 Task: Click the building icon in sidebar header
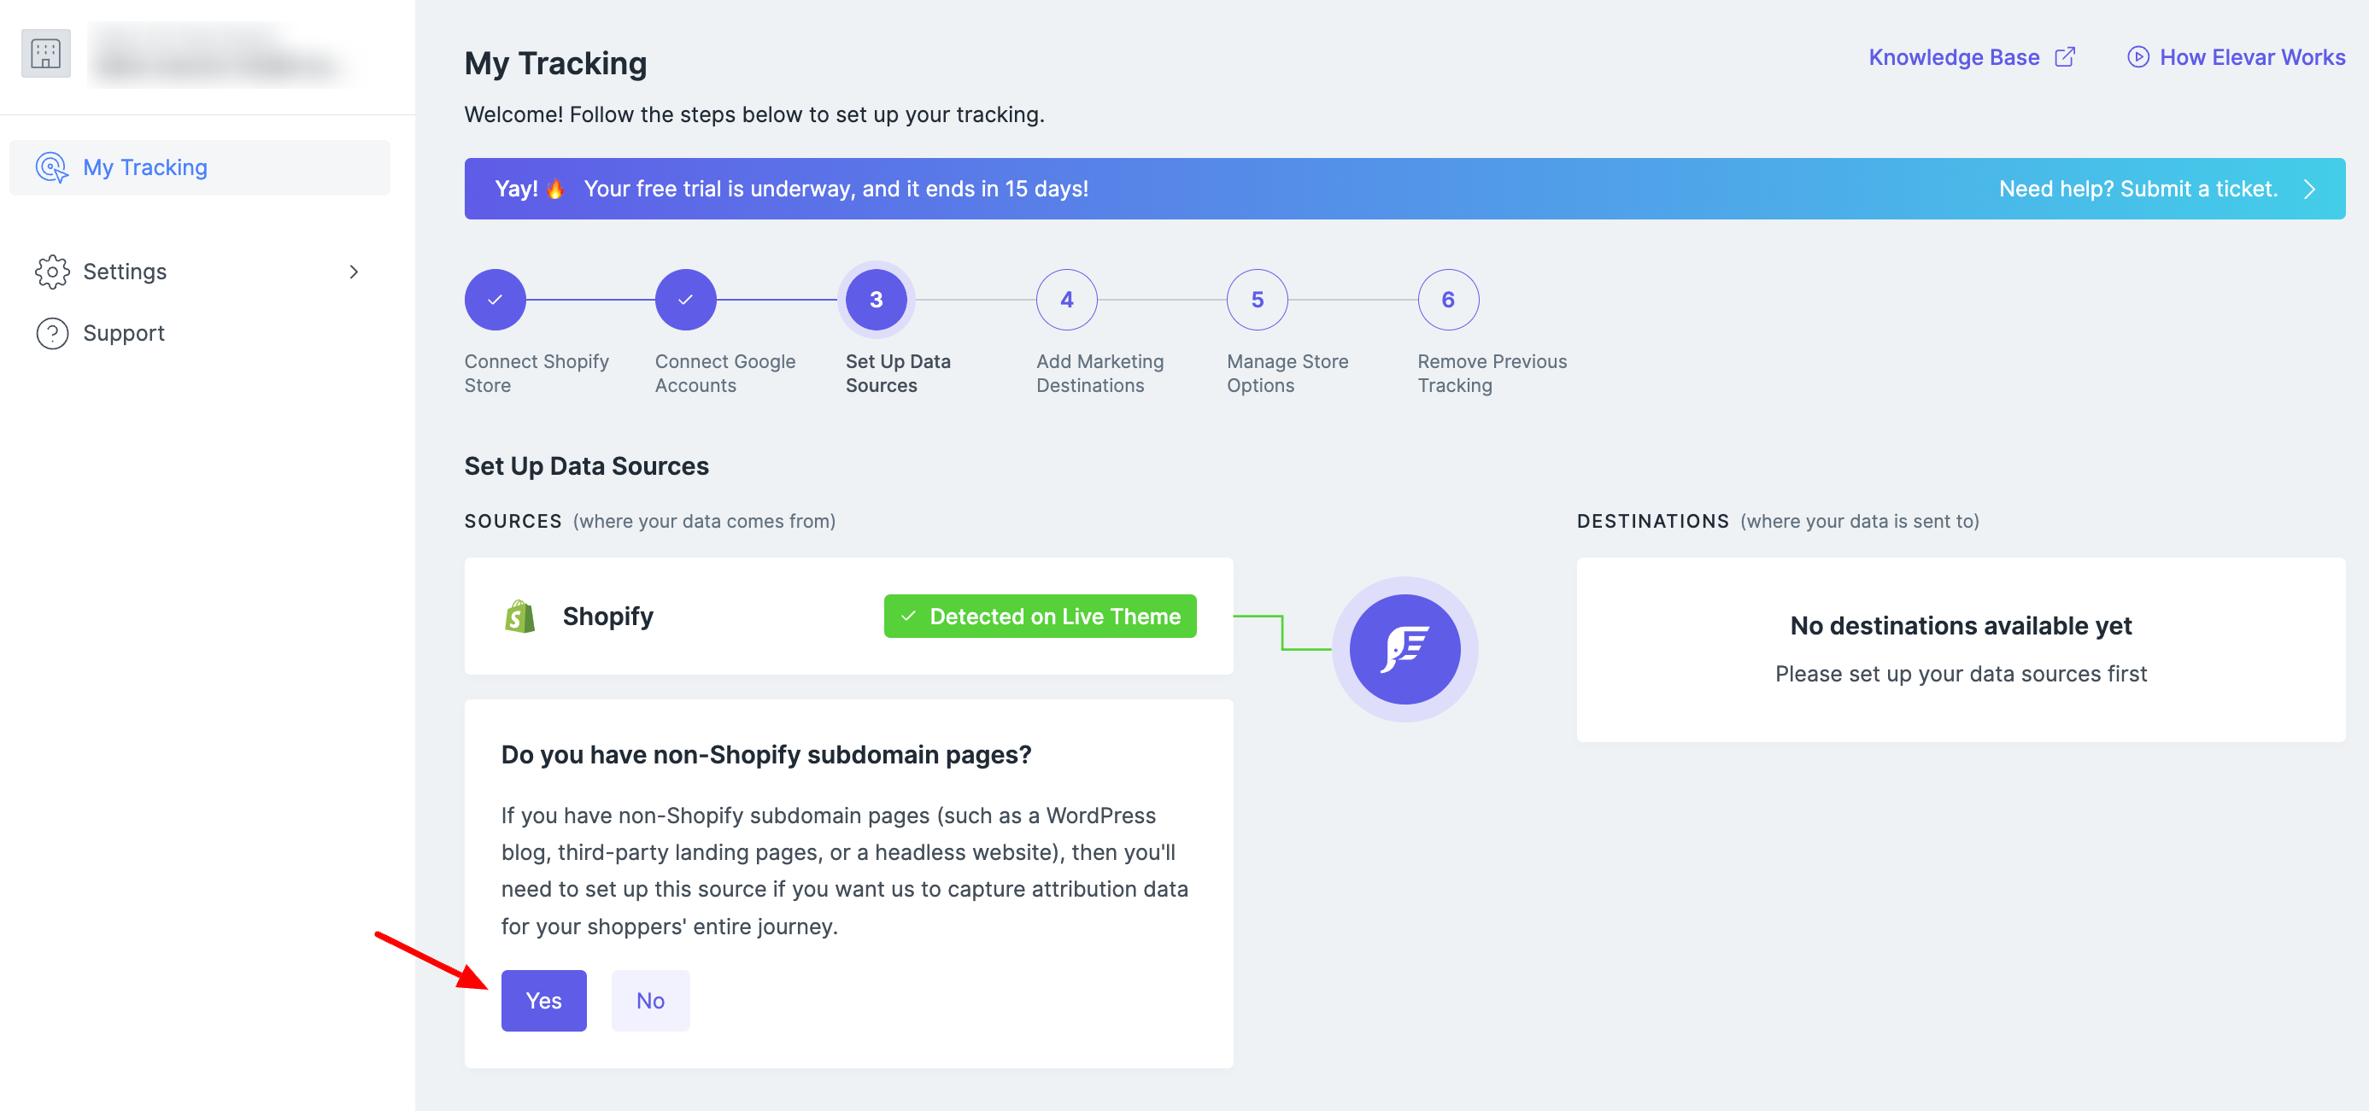[45, 54]
